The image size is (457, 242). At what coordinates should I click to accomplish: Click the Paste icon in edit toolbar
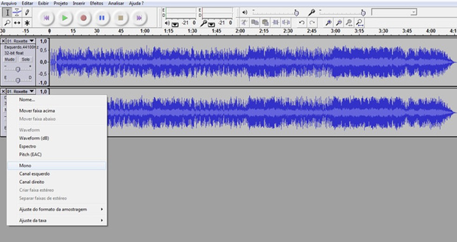click(265, 22)
